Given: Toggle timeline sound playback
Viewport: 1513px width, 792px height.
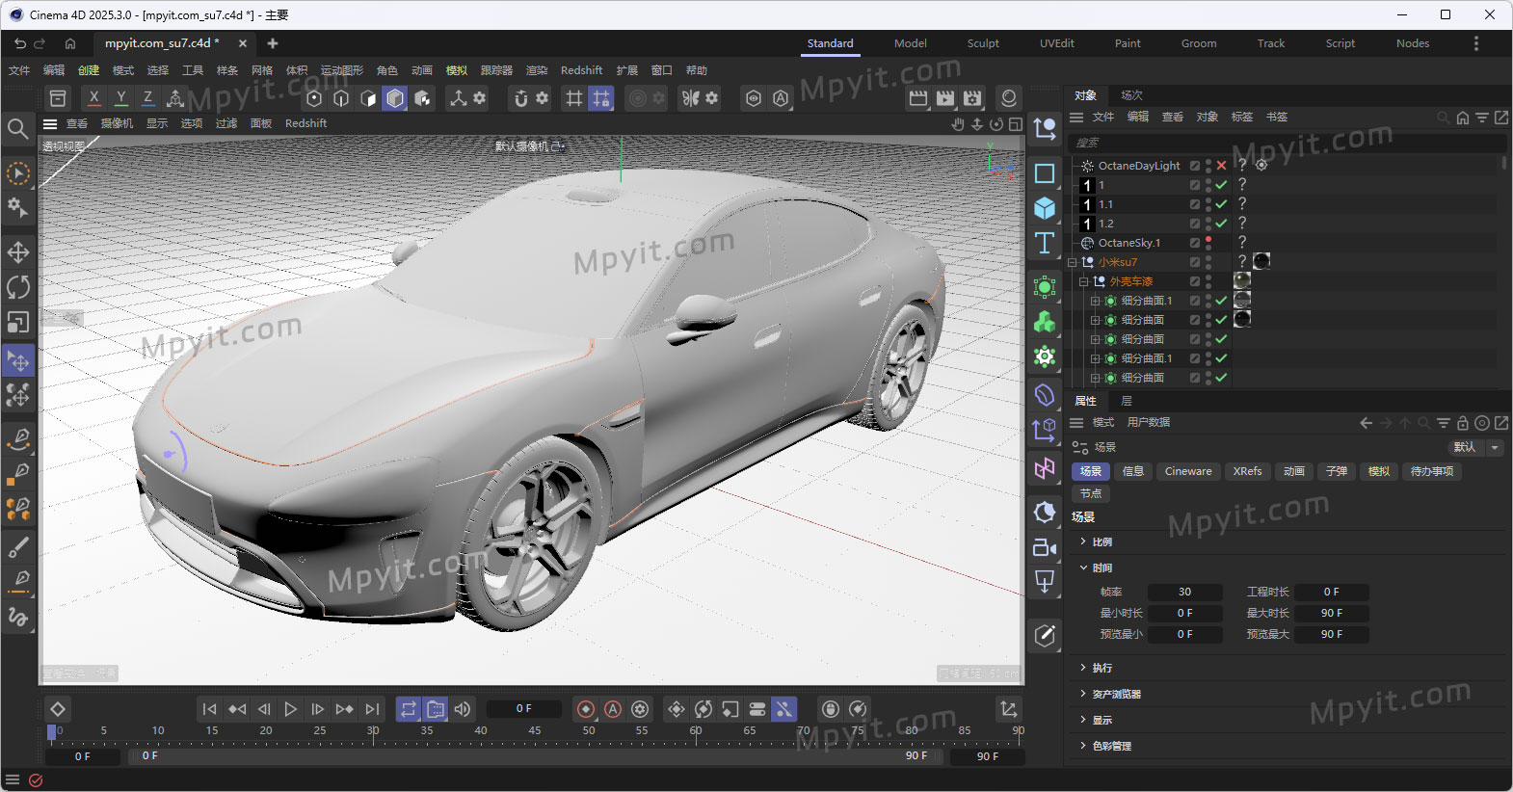Looking at the screenshot, I should click(x=463, y=709).
